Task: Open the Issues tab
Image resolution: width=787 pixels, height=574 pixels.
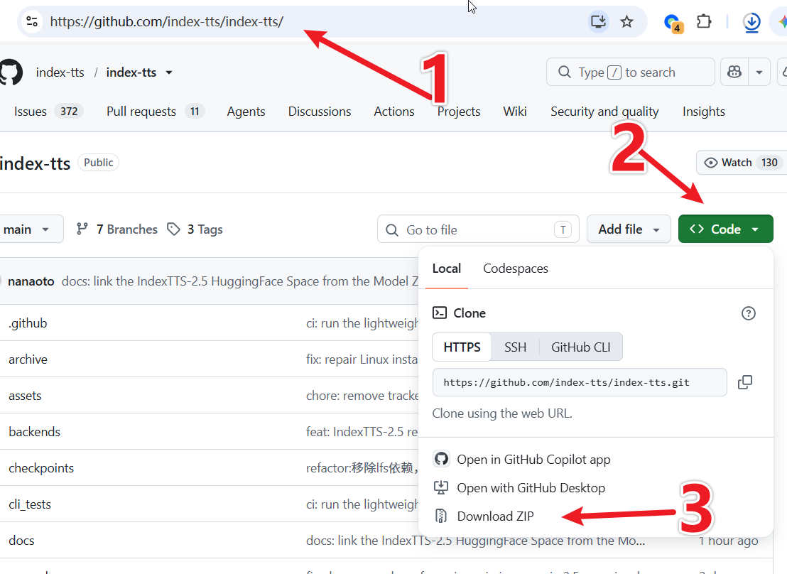Action: 48,111
